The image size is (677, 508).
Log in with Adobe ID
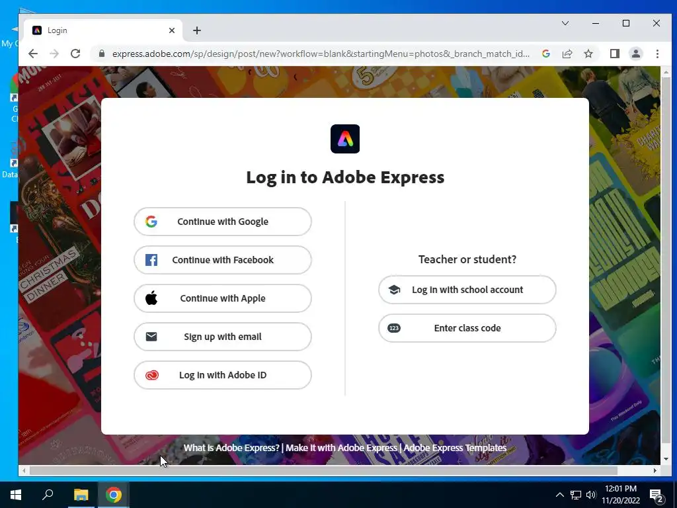click(223, 375)
